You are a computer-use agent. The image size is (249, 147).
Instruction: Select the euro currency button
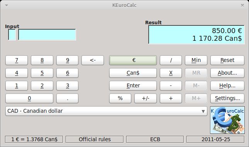pyautogui.click(x=133, y=60)
